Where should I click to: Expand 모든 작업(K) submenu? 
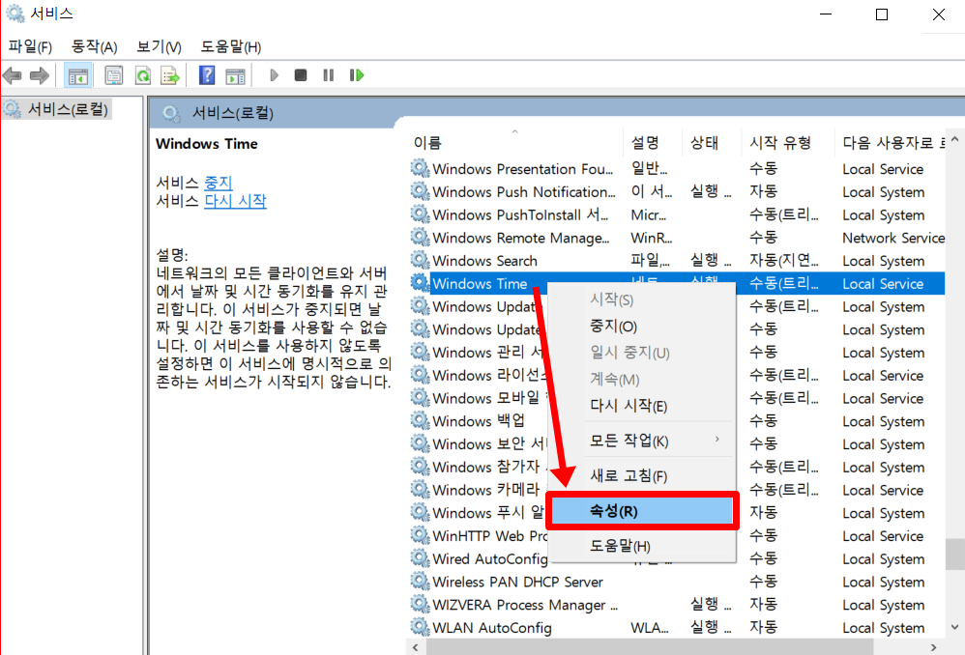(642, 441)
